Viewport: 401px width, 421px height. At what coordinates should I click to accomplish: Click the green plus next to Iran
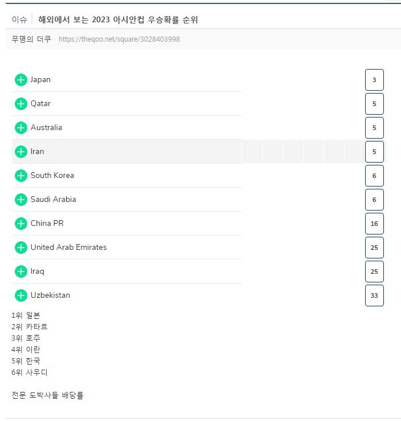click(21, 152)
